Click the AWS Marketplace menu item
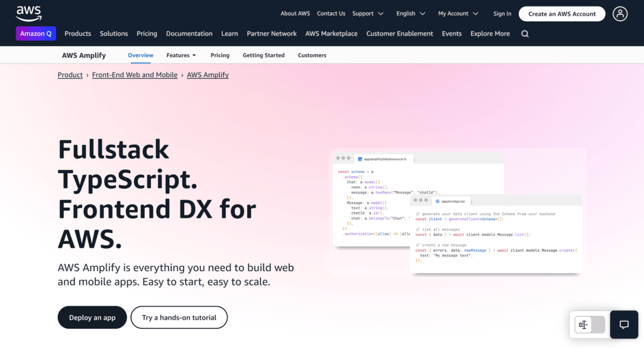 (332, 33)
